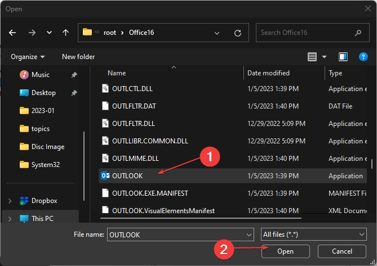
Task: Click the Open button
Action: [285, 251]
